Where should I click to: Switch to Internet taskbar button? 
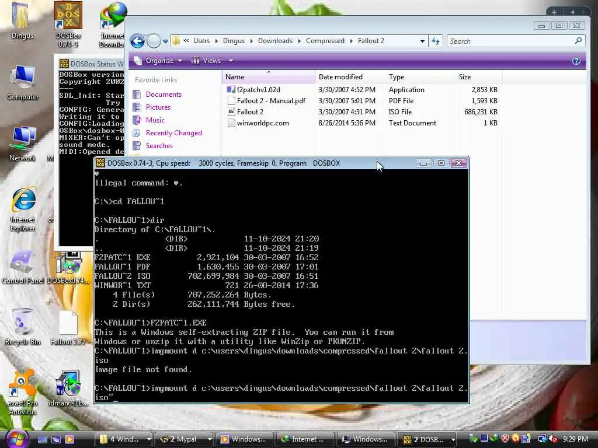[305, 439]
